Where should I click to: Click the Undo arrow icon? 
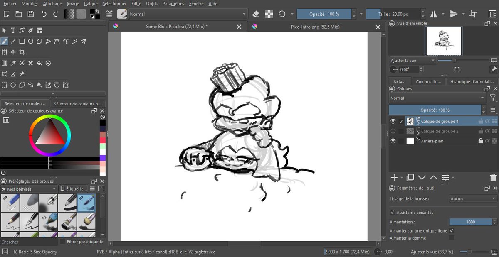coord(44,14)
